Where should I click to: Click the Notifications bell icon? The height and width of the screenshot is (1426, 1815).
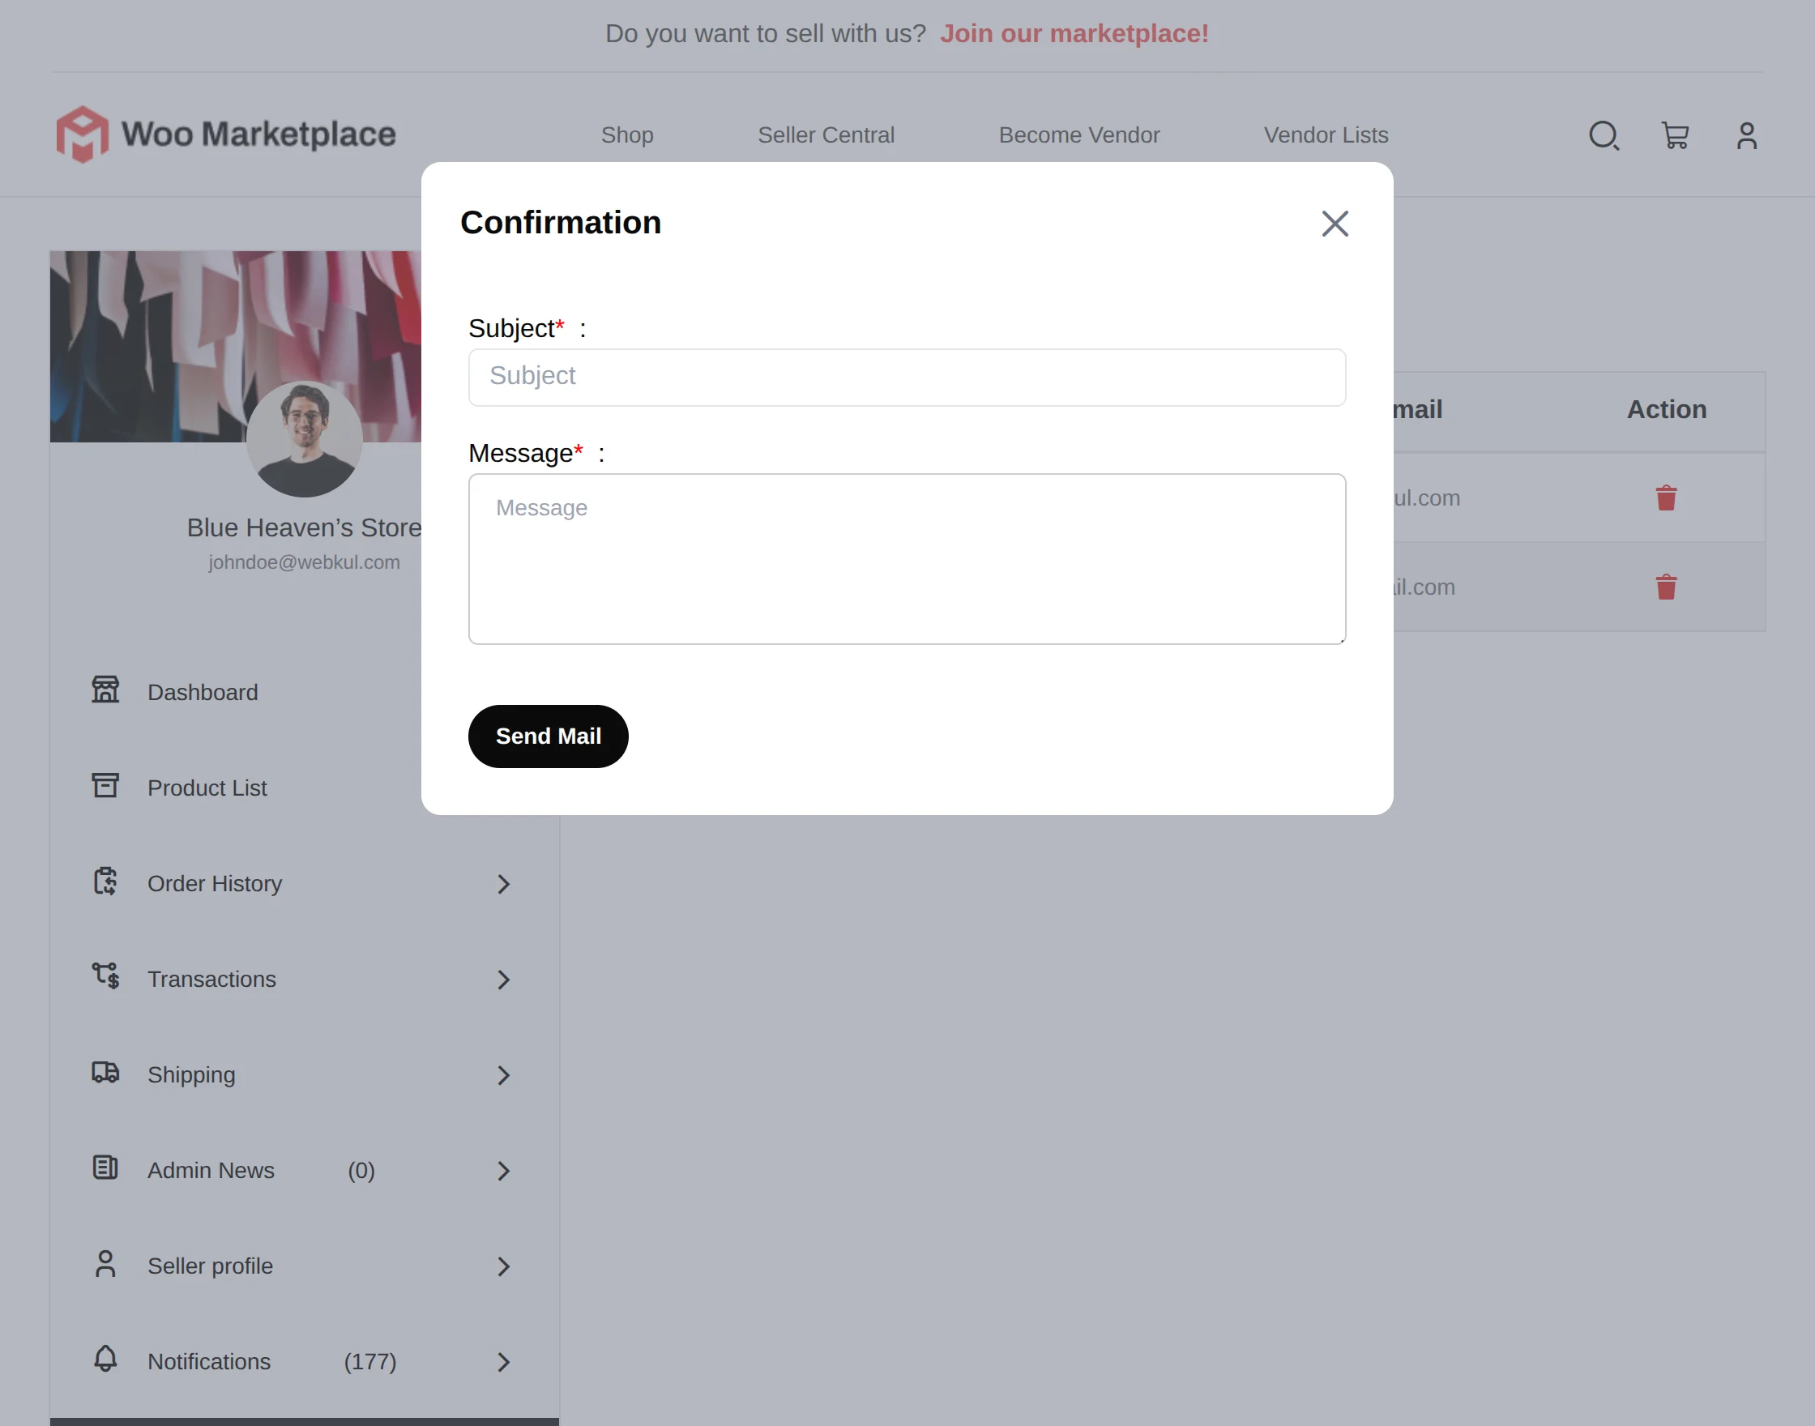[x=105, y=1361]
